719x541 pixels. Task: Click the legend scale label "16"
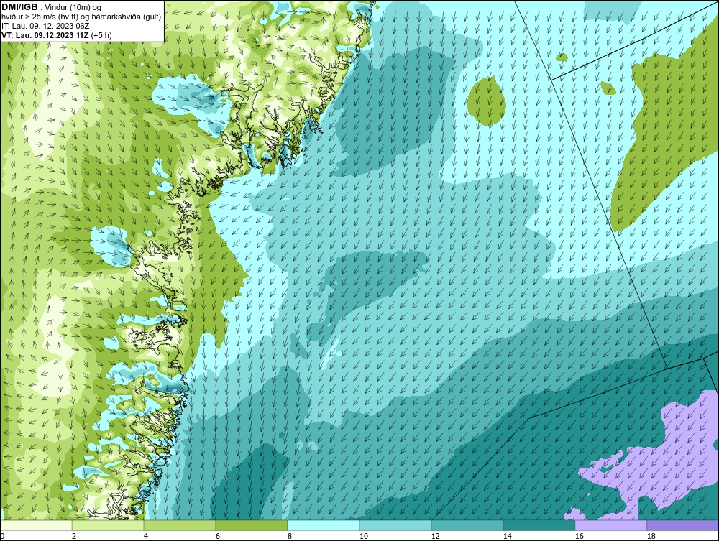click(x=579, y=536)
